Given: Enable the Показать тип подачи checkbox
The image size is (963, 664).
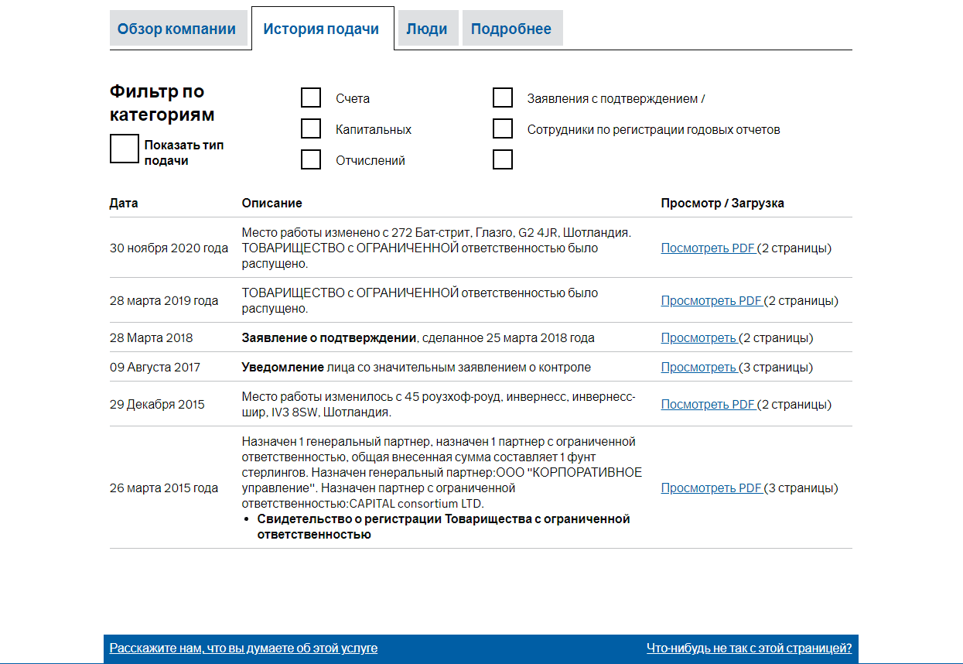Looking at the screenshot, I should (124, 149).
